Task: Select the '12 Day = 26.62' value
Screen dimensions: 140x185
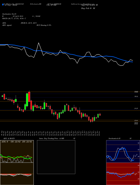Action: click(10, 5)
